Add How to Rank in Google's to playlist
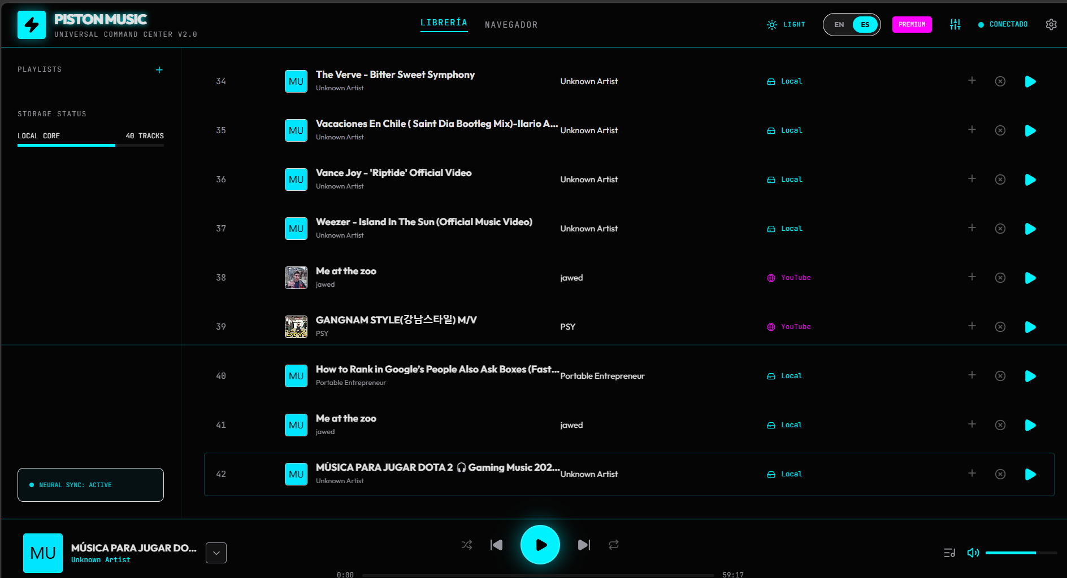This screenshot has width=1067, height=578. tap(972, 375)
